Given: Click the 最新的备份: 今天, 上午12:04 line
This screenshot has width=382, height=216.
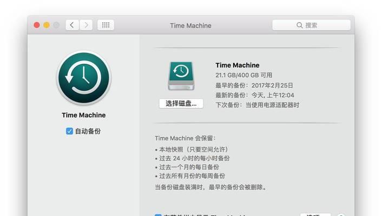Looking at the screenshot, I should click(x=255, y=95).
